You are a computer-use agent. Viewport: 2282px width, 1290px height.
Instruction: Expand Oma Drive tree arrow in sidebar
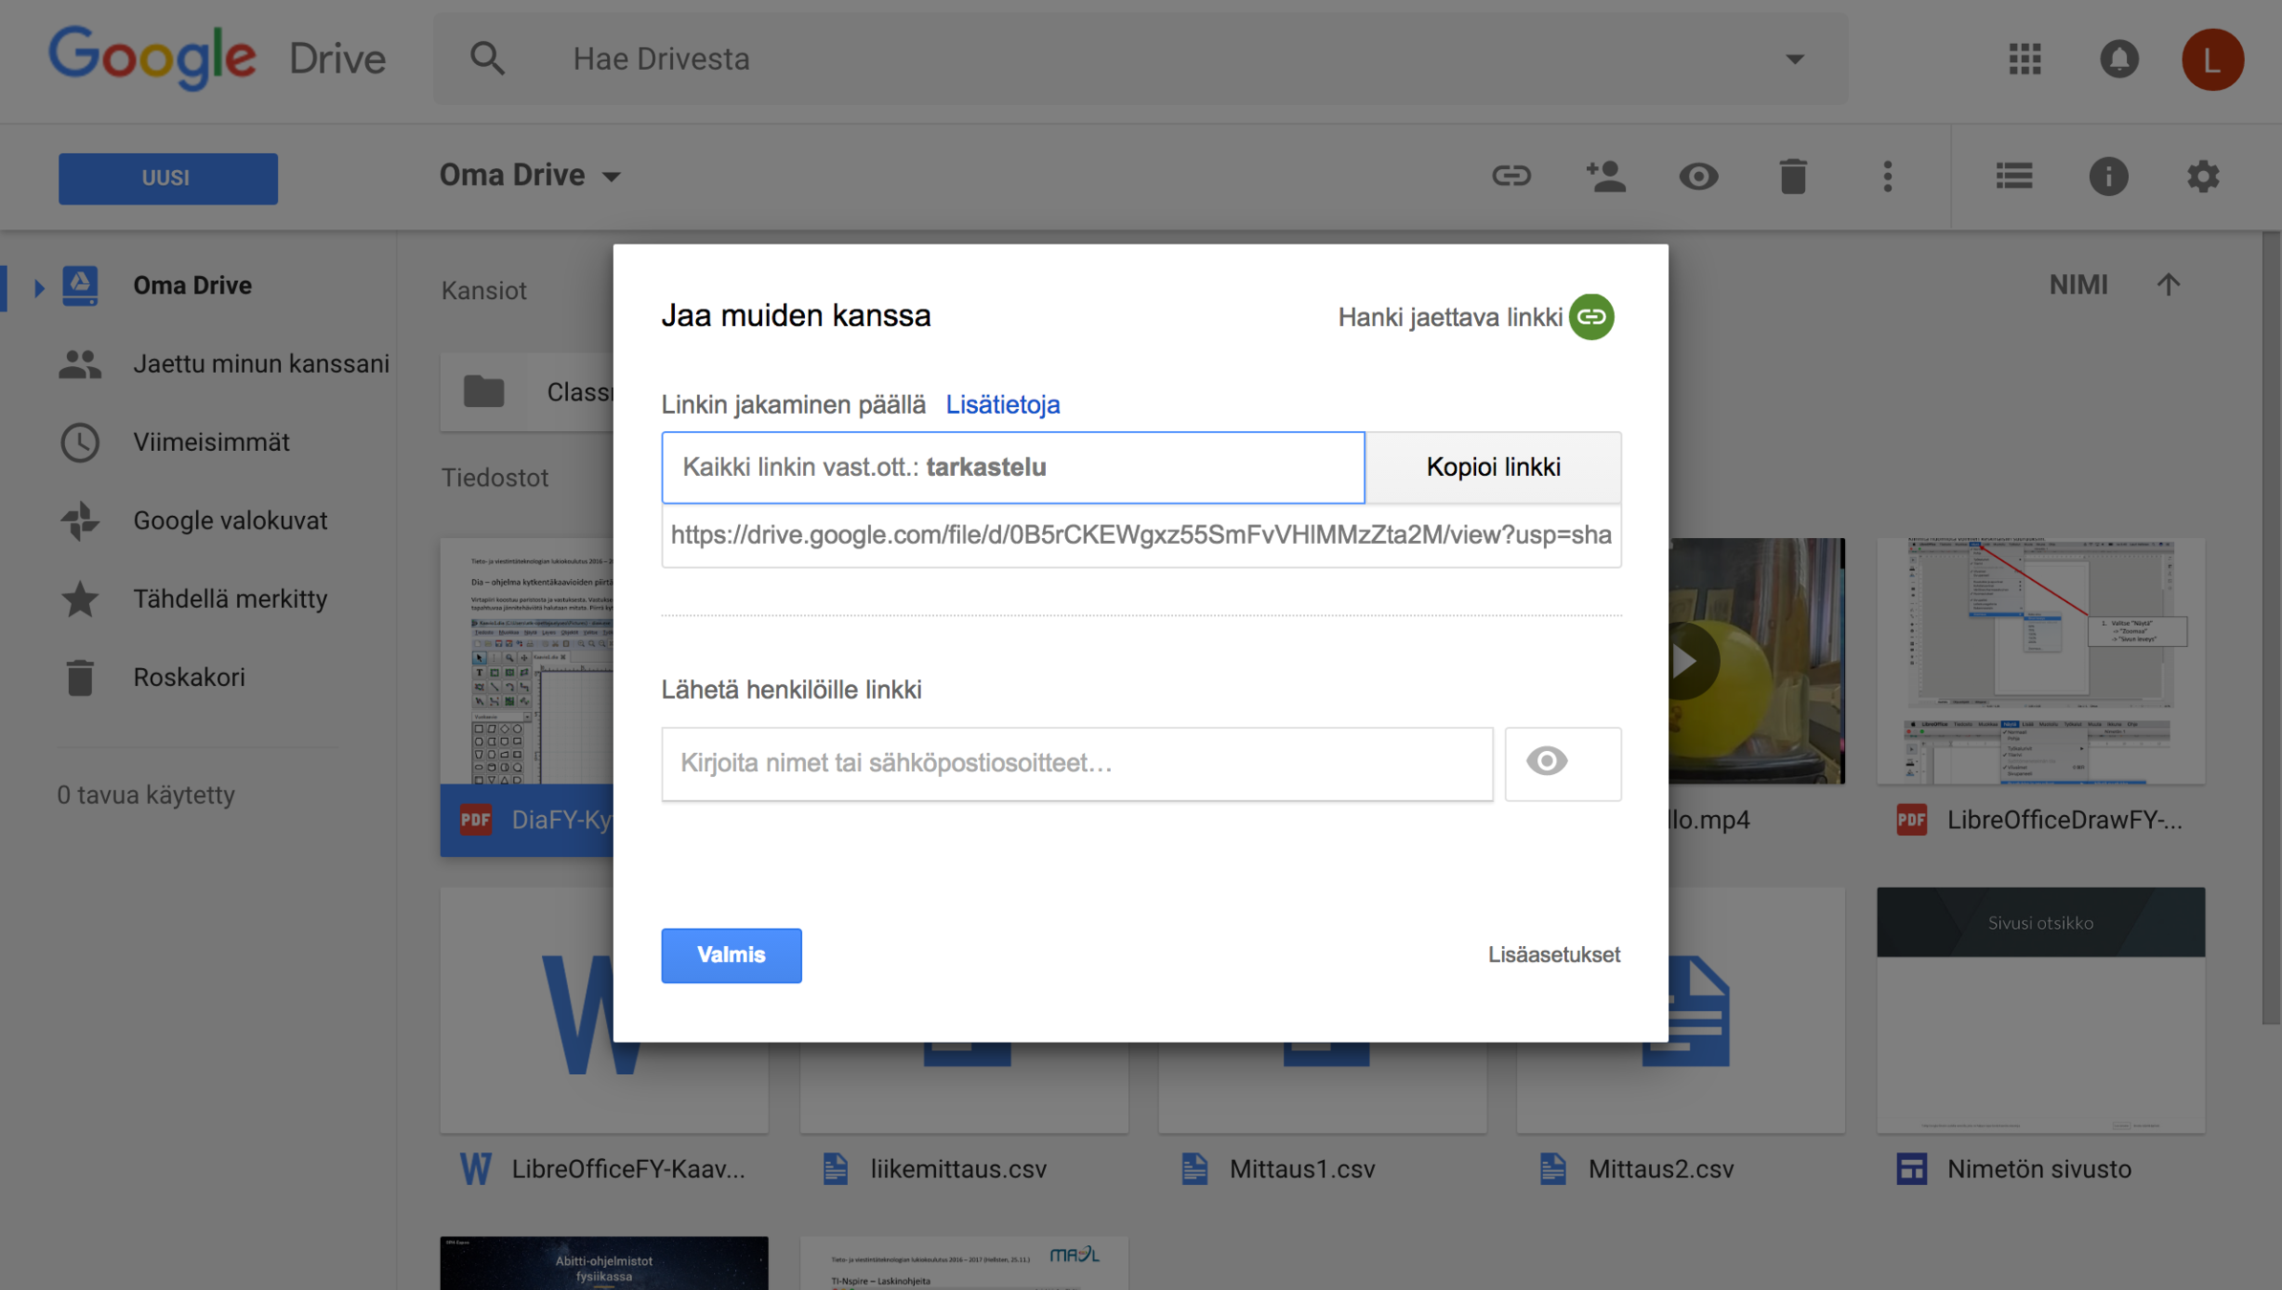(39, 286)
